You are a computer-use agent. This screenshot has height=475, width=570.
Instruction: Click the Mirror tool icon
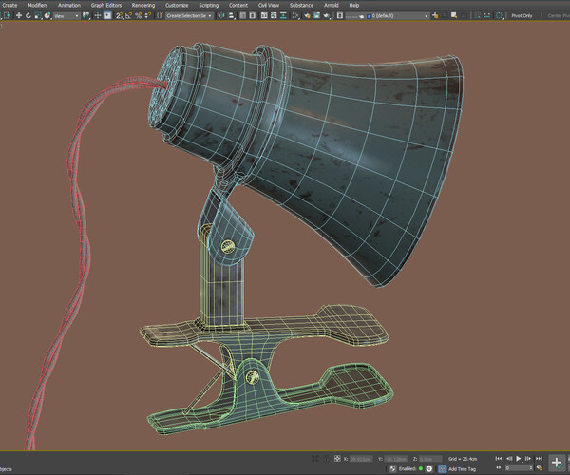(220, 15)
